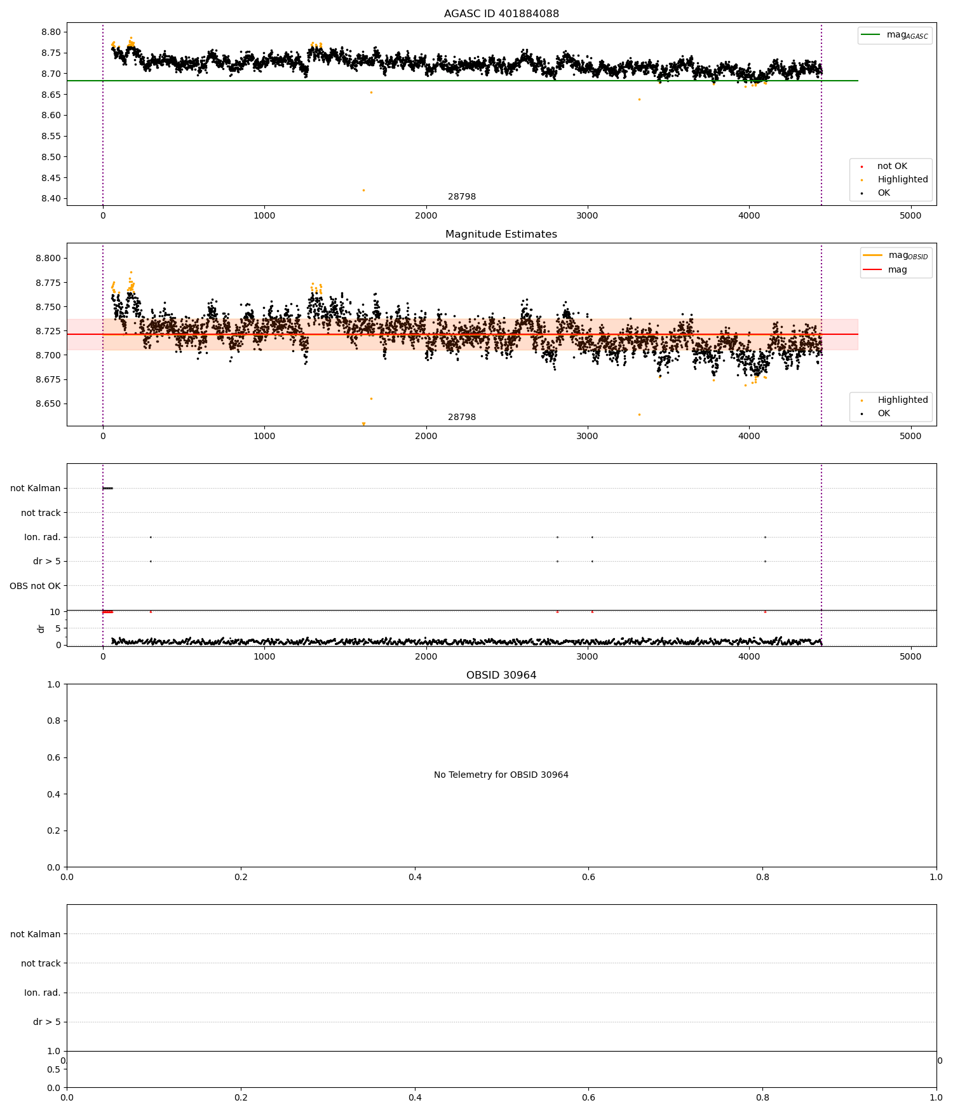Click 'Ion. rad.' label in third plot

(43, 538)
